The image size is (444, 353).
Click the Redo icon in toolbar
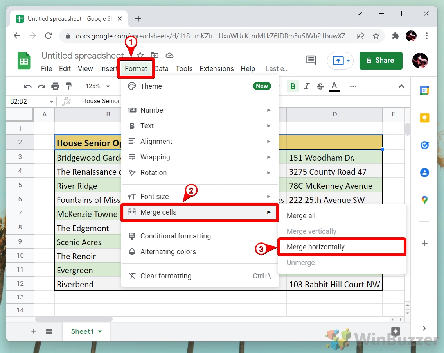(41, 86)
